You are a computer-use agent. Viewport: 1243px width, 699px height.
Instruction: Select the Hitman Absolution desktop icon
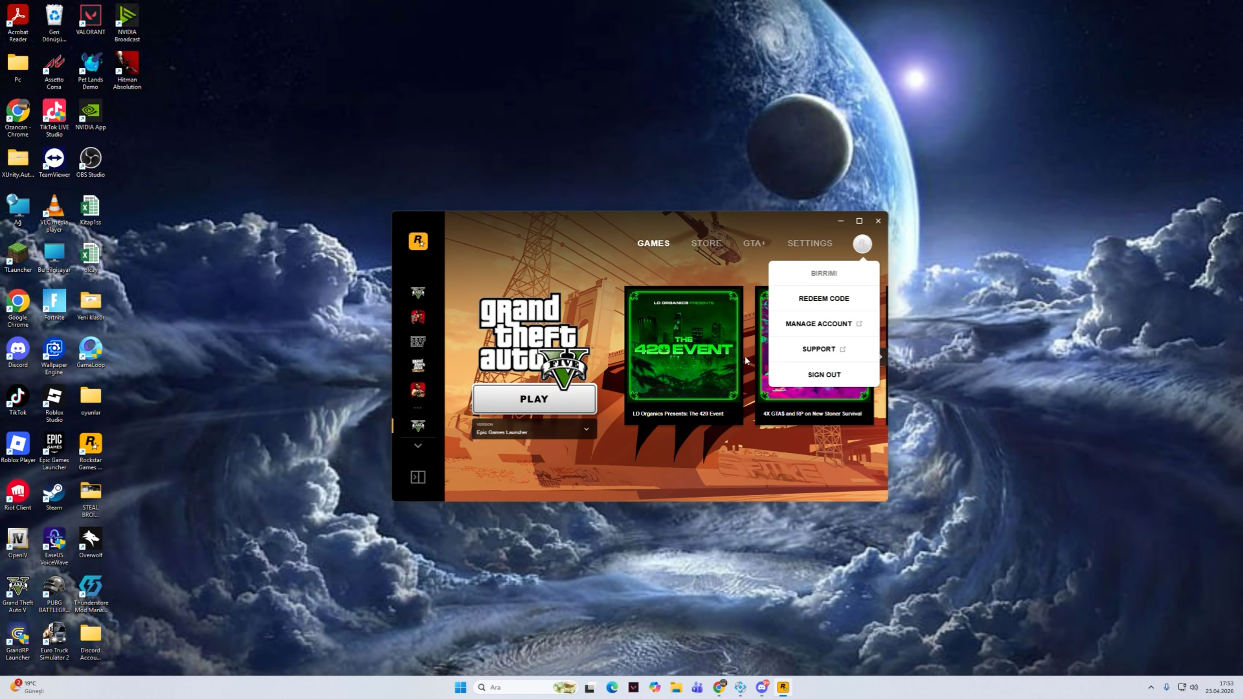[127, 71]
